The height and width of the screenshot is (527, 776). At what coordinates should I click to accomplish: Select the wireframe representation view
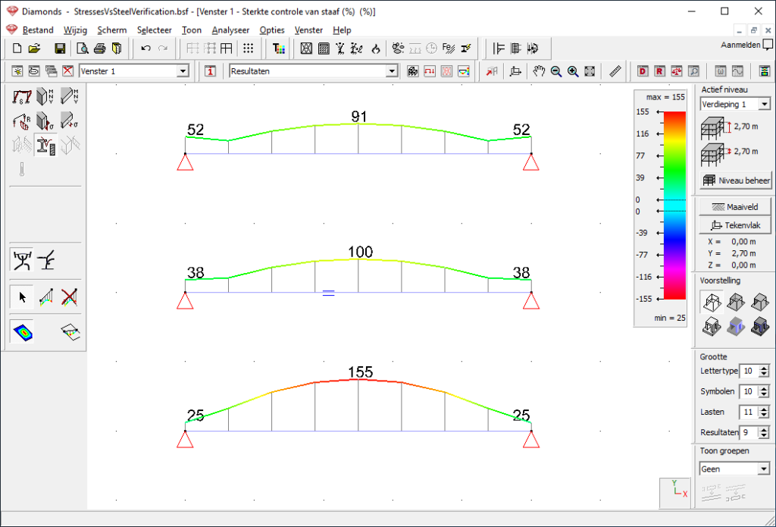[712, 302]
